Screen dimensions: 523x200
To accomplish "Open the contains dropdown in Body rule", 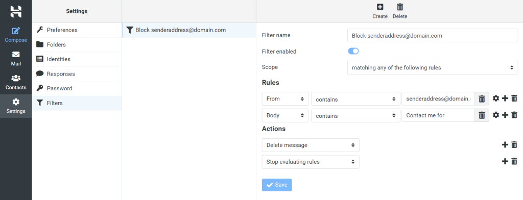I will coord(355,115).
